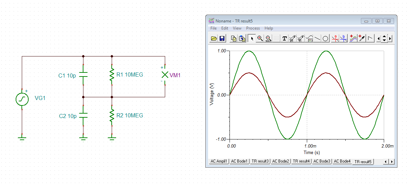Switch to the TR result4 tab
Image resolution: width=410 pixels, height=184 pixels.
point(301,161)
